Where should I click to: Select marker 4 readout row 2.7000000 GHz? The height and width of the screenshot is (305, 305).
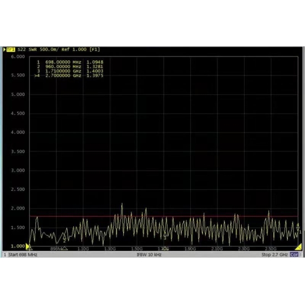point(69,75)
